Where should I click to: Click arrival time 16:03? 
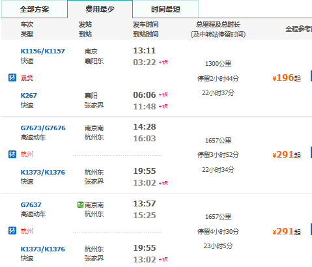(x=145, y=139)
